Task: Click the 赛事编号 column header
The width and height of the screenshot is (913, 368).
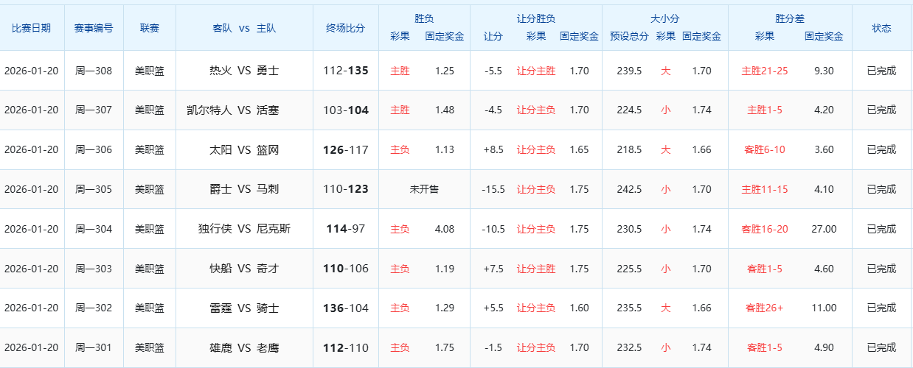Action: (94, 28)
